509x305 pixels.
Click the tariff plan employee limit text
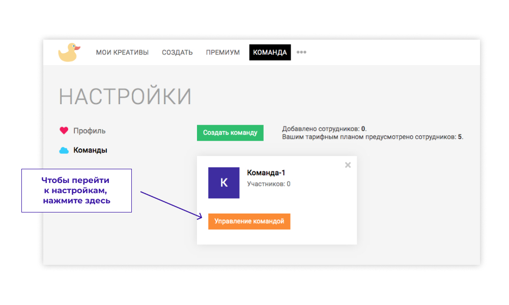coord(373,137)
